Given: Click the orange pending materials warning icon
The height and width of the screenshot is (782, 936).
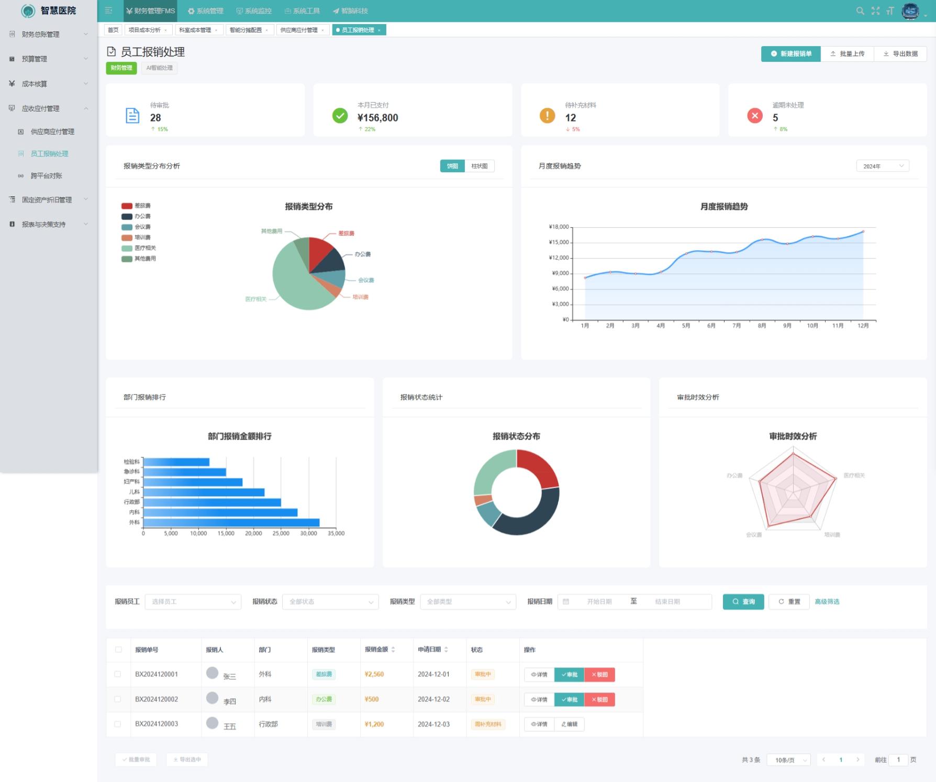Looking at the screenshot, I should tap(547, 116).
